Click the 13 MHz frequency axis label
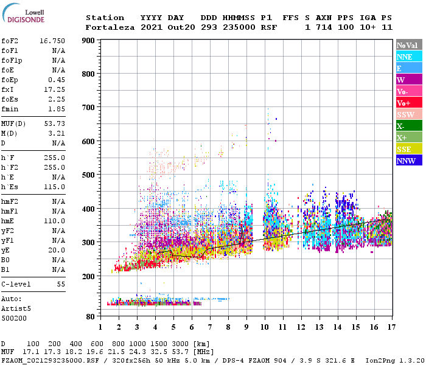Viewport: 426px width, 365px height. pyautogui.click(x=319, y=327)
